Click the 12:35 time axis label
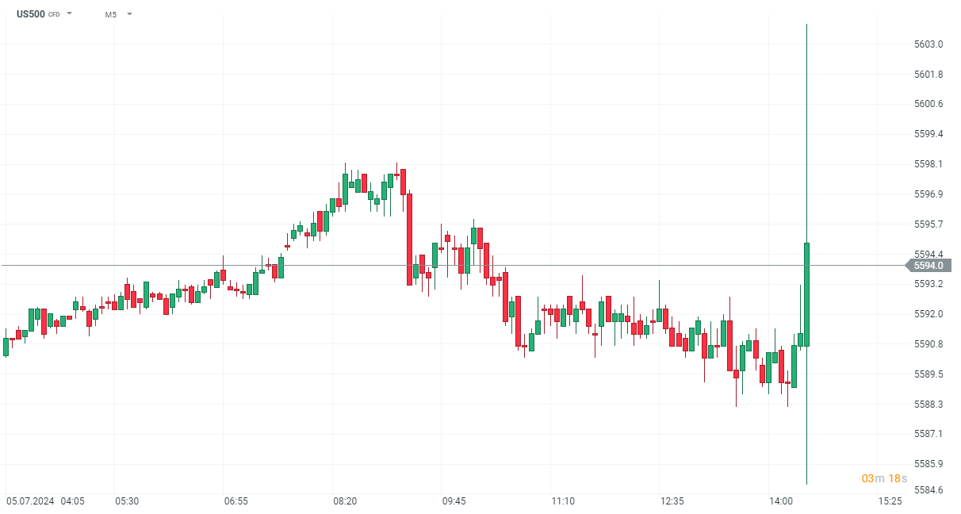 (x=672, y=501)
